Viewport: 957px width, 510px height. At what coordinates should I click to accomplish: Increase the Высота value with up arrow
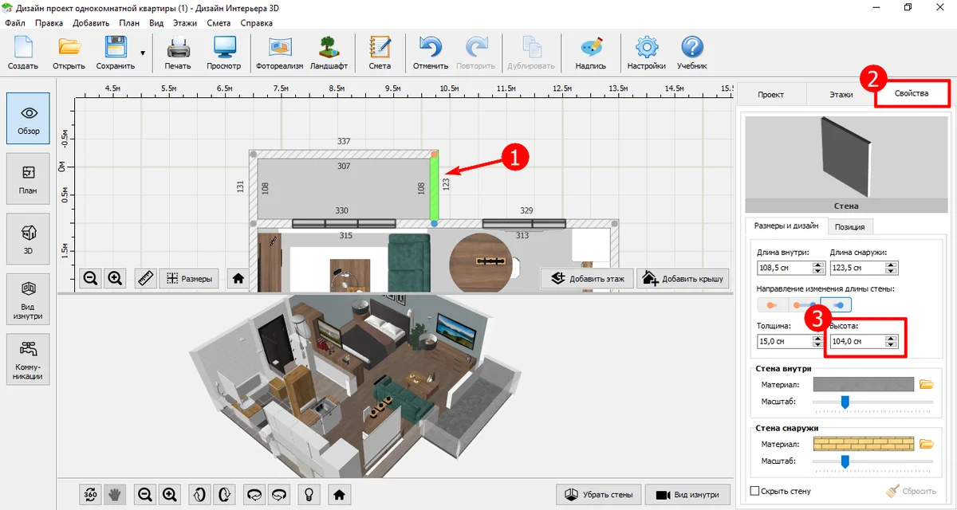891,338
